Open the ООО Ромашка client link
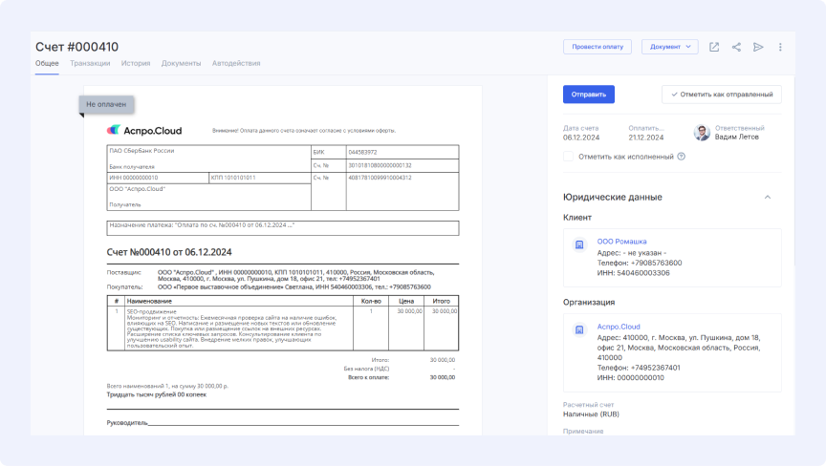The height and width of the screenshot is (466, 826). click(621, 242)
